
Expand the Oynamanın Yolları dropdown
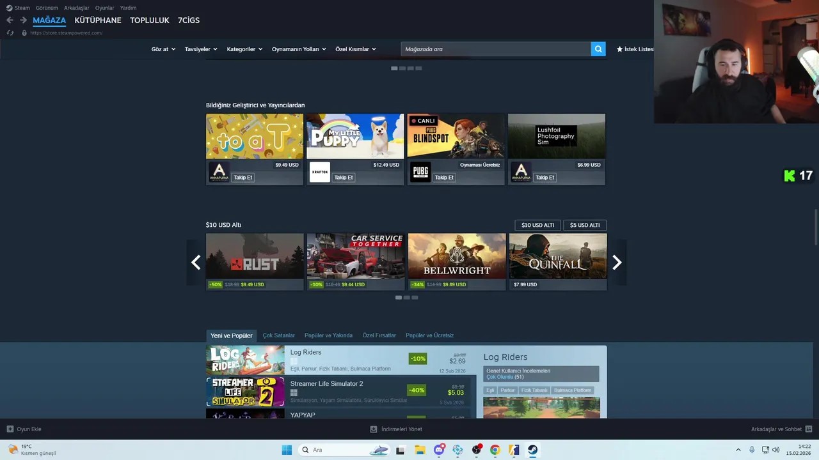click(x=299, y=49)
